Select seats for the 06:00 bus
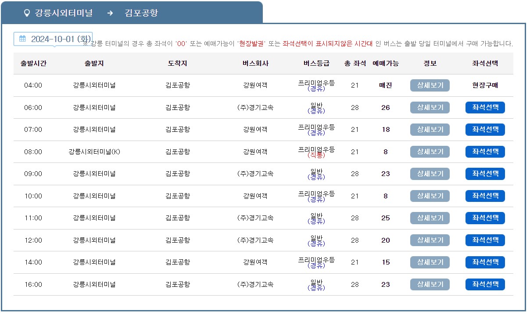 tap(485, 107)
